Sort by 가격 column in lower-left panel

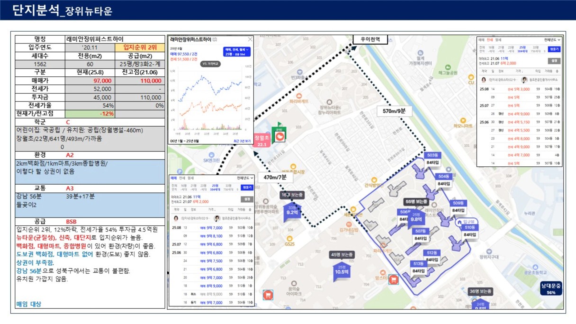point(212,209)
